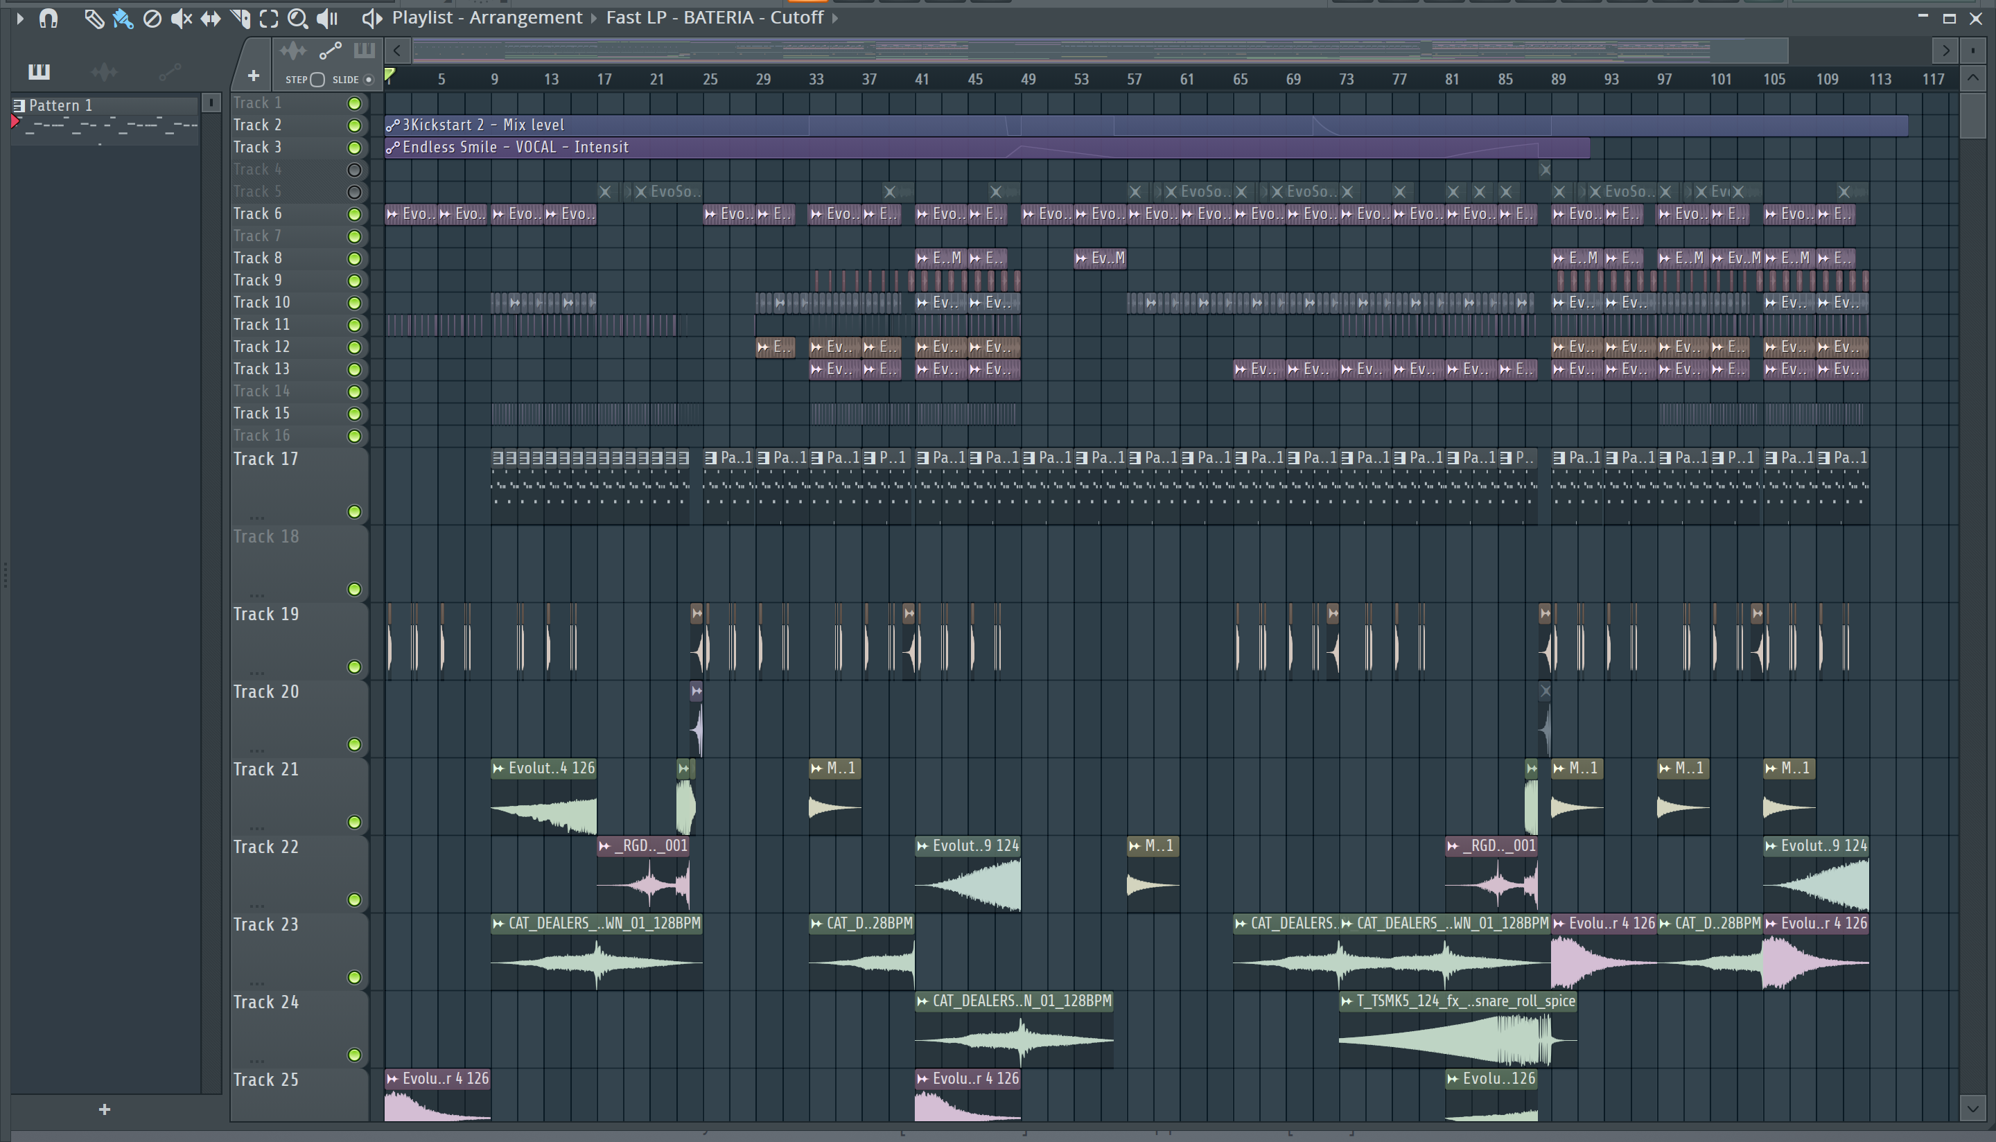Select the Mute tool

click(x=181, y=18)
